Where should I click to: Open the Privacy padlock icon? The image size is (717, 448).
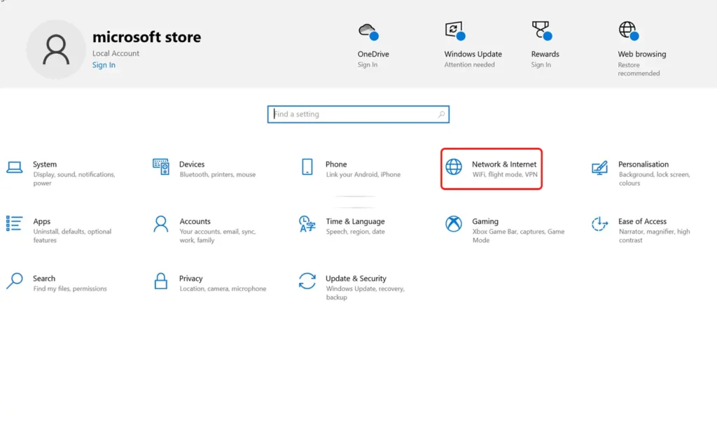coord(161,281)
